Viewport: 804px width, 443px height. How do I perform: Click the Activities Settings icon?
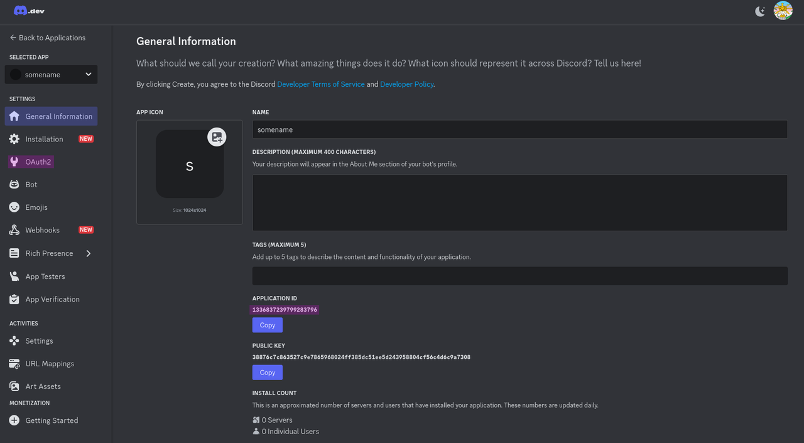point(14,341)
